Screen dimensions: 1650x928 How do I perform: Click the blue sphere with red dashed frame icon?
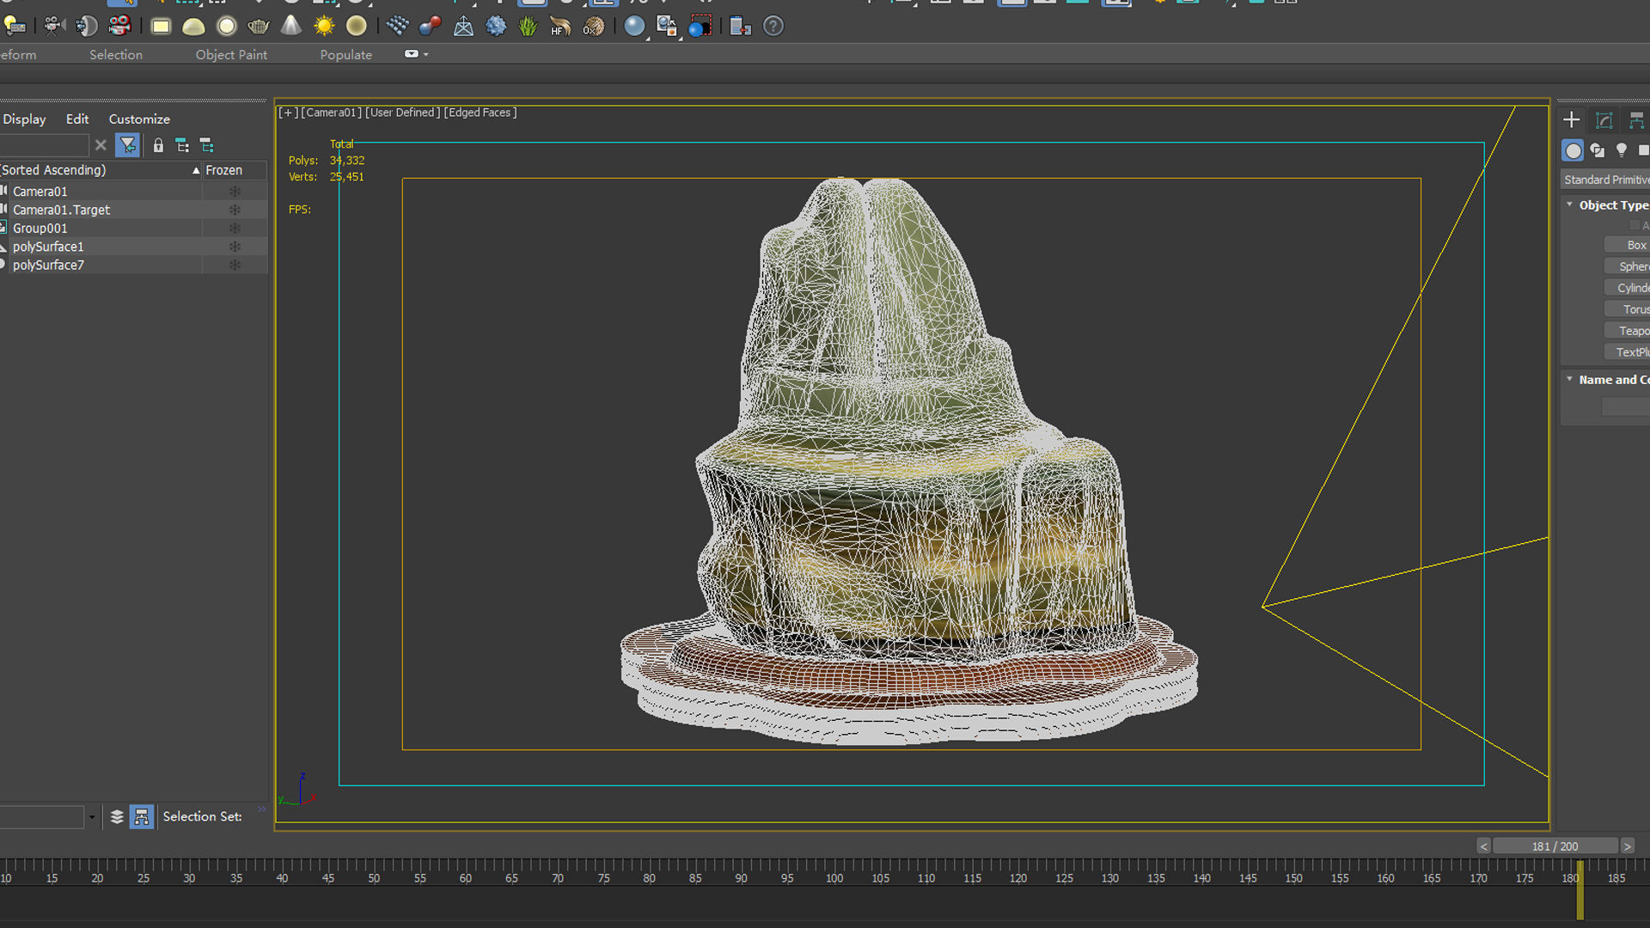pyautogui.click(x=700, y=26)
